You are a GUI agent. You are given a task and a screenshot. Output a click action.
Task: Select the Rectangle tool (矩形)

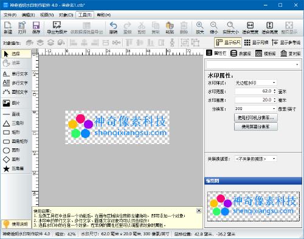16,132
